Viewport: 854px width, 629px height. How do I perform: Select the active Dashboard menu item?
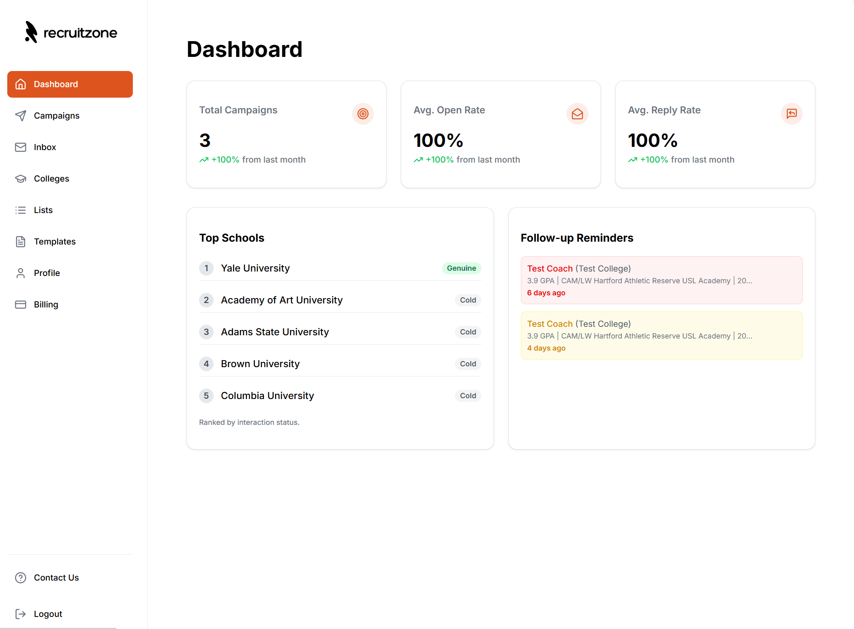(x=70, y=84)
